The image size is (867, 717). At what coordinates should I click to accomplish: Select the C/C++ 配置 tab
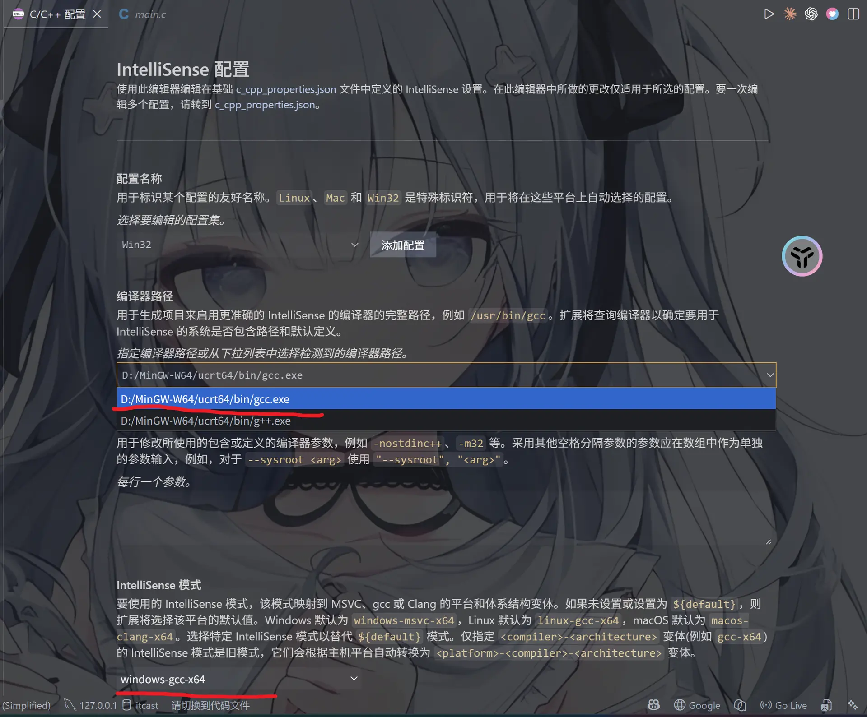pos(56,14)
